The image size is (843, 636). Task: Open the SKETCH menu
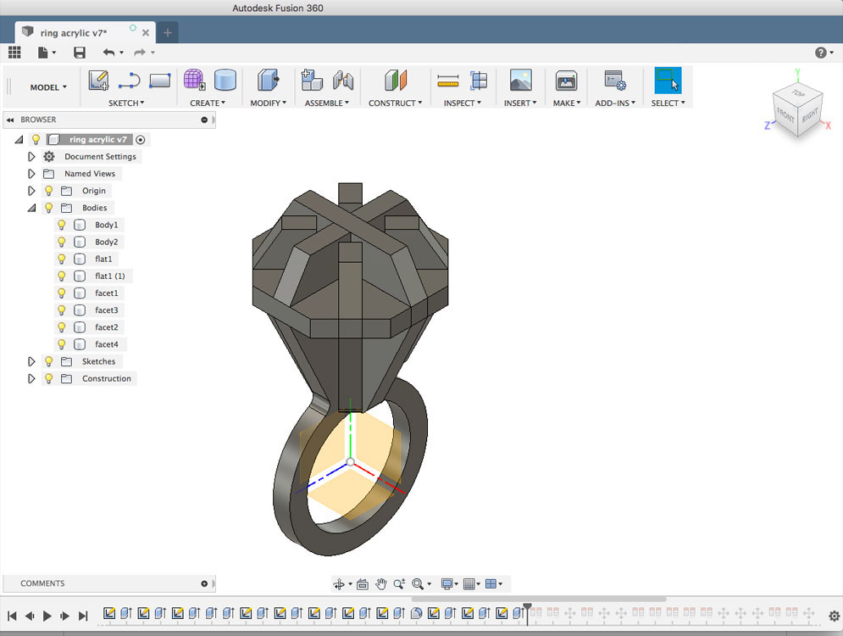tap(126, 103)
